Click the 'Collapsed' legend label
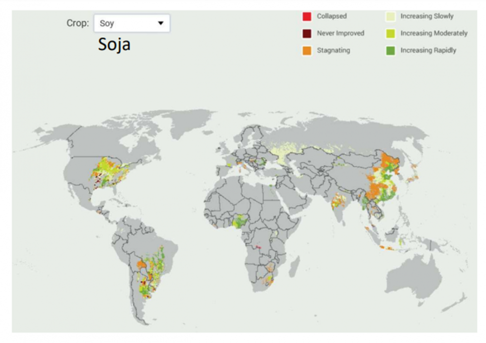Screen dimensions: 486x343 [332, 16]
